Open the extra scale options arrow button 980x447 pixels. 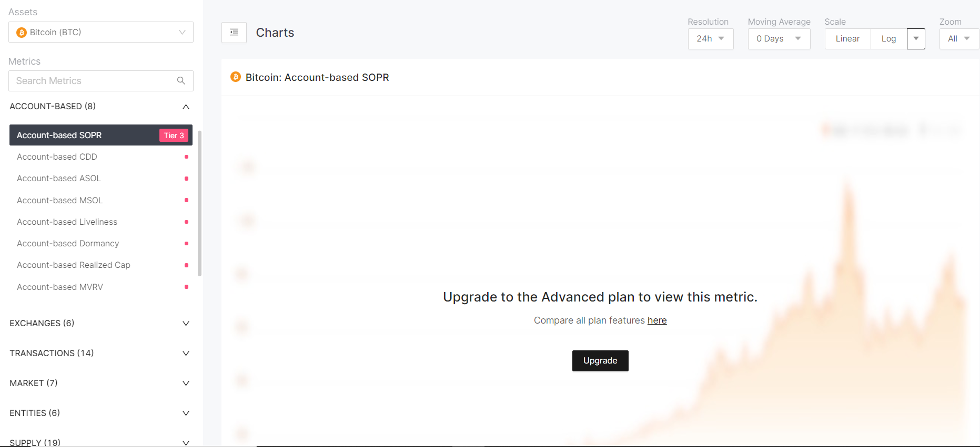coord(916,39)
